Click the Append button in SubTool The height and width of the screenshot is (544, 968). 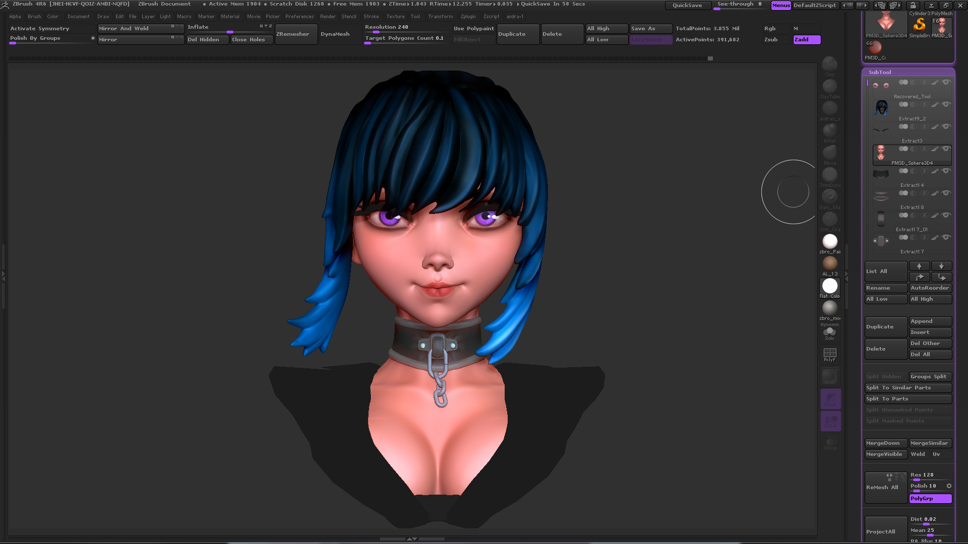(x=930, y=321)
